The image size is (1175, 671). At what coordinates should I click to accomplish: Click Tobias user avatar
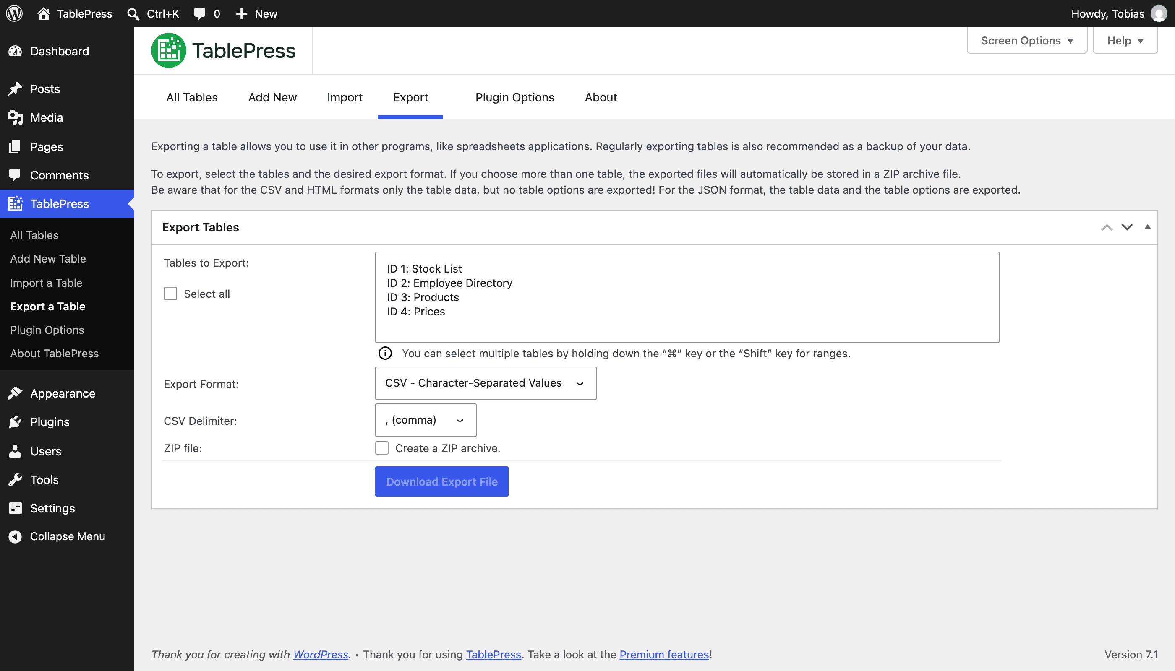1159,13
